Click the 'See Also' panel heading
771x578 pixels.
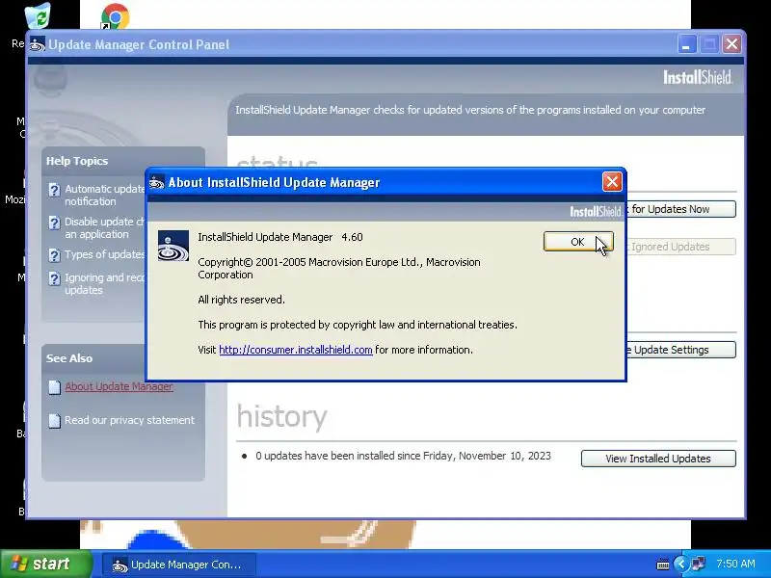pos(69,358)
